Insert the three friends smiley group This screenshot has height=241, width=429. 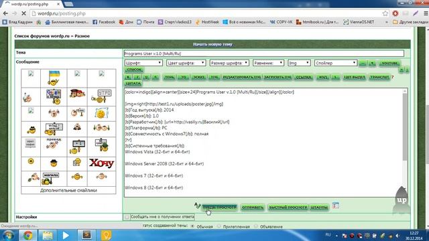coord(77,93)
